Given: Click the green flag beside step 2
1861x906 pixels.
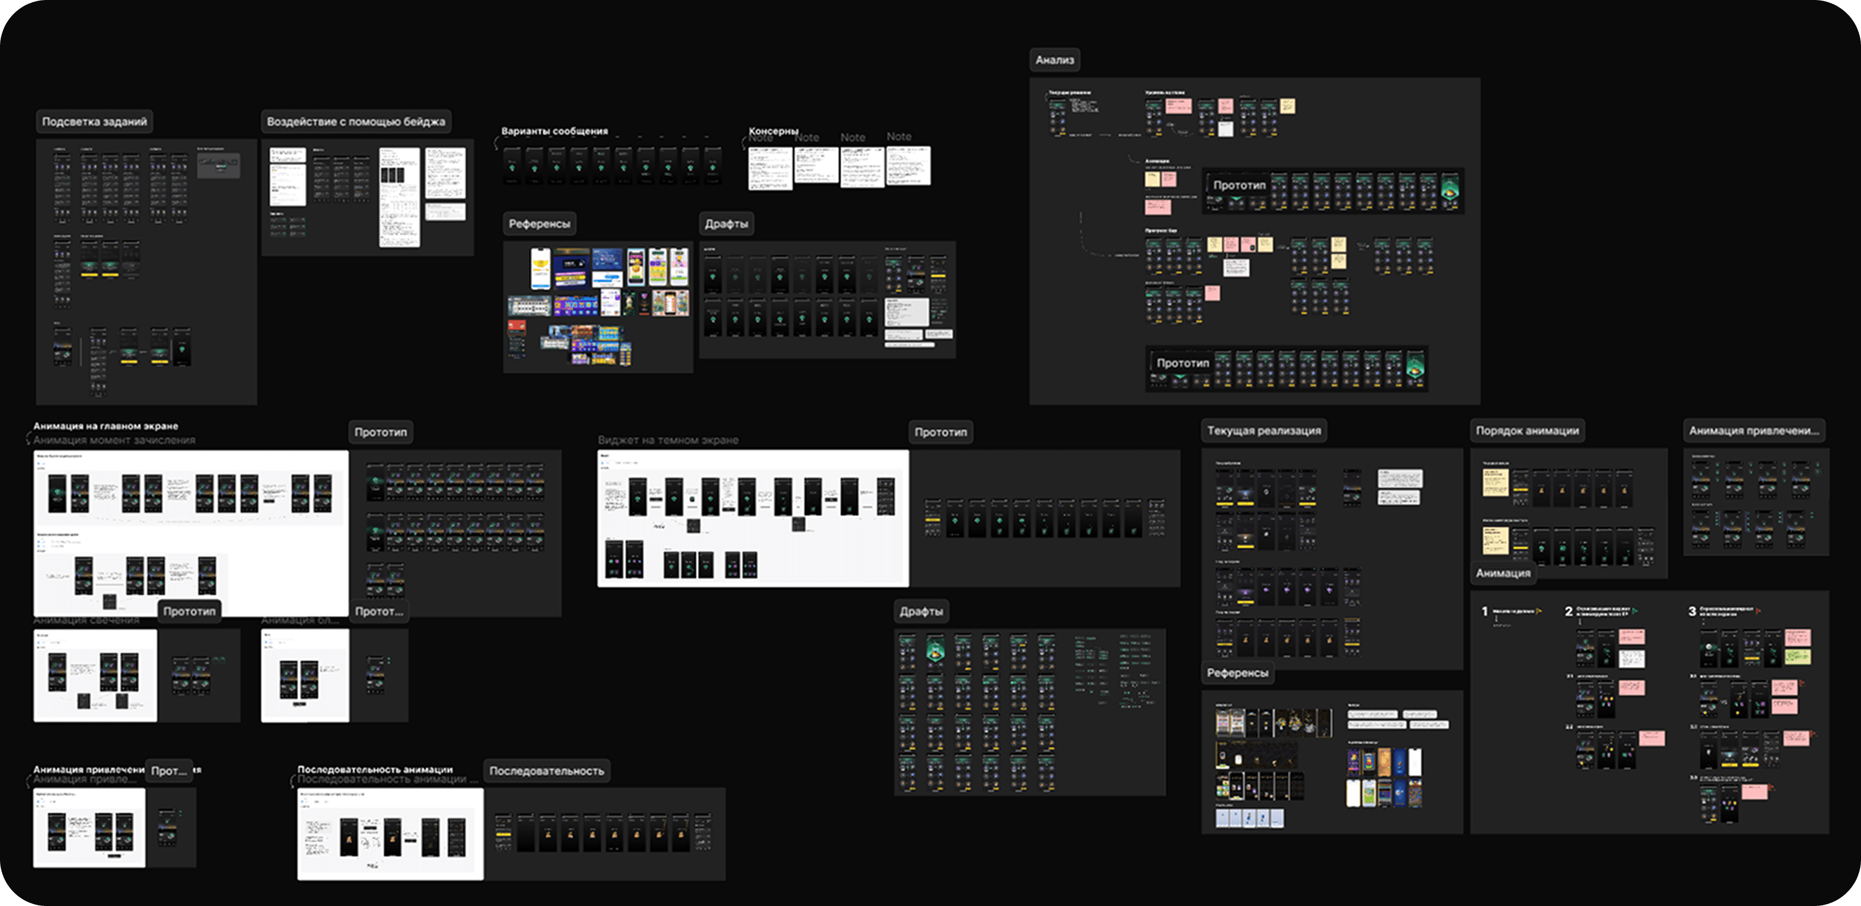Looking at the screenshot, I should click(x=1635, y=611).
